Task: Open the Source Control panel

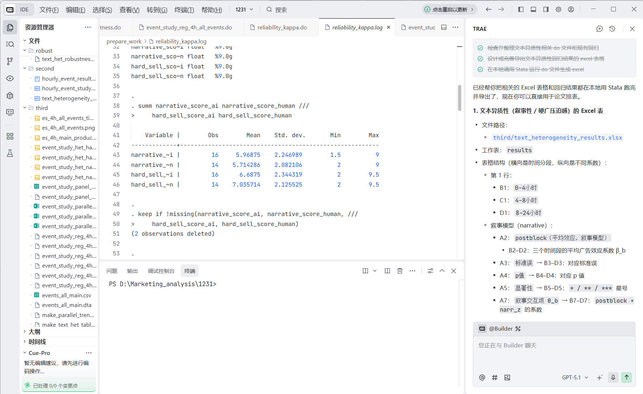Action: click(10, 61)
